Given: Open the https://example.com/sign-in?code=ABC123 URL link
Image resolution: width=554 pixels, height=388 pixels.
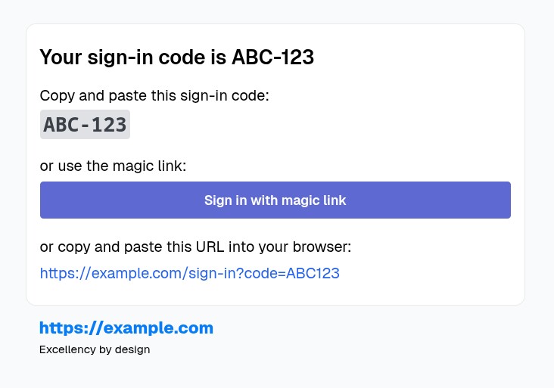Looking at the screenshot, I should tap(190, 273).
